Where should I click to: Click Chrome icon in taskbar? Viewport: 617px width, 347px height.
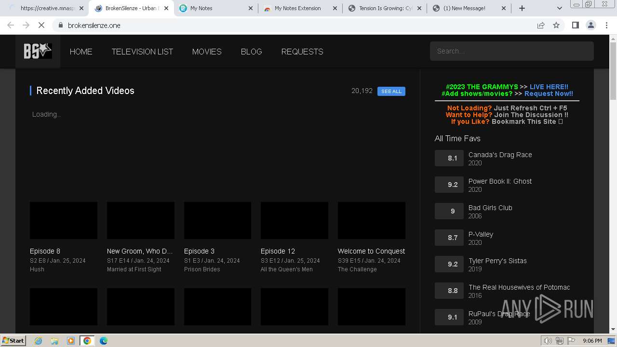(87, 341)
